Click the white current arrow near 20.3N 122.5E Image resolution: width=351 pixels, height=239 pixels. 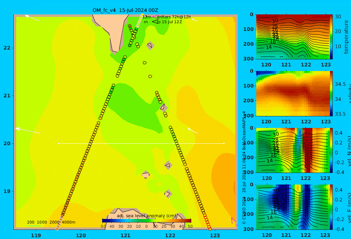pos(192,131)
